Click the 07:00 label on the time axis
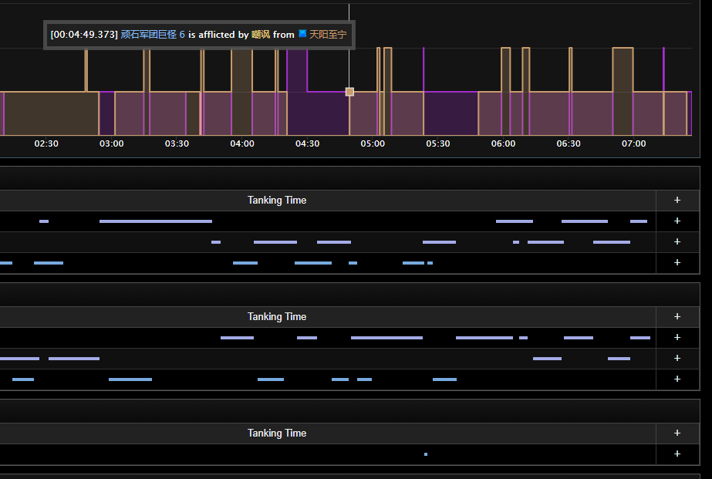Viewport: 712px width, 479px height. (x=633, y=143)
